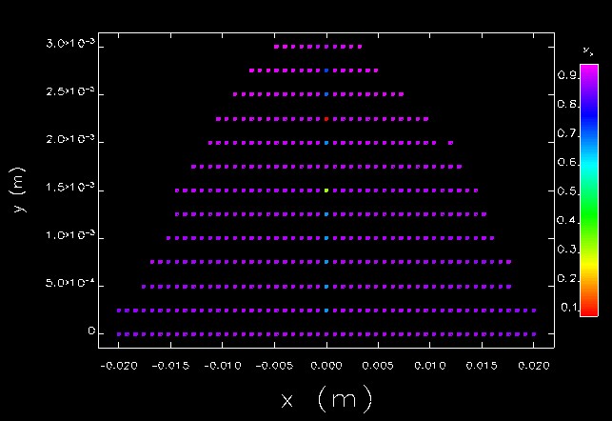This screenshot has width=612, height=421.
Task: Click the y-axis tick label 3.0×10⁻³
Action: pos(70,45)
